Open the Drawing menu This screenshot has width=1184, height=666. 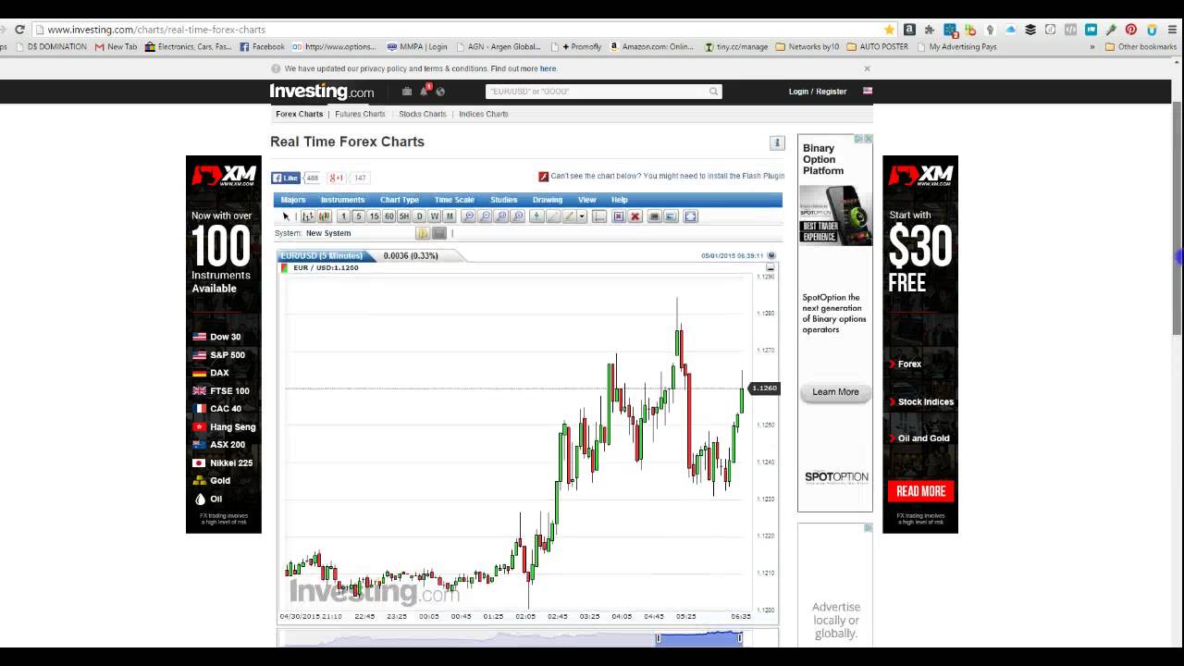548,200
